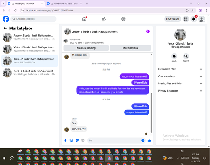This screenshot has width=210, height=165.
Task: Reload the page in browser toolbar
Action: coord(16,10)
